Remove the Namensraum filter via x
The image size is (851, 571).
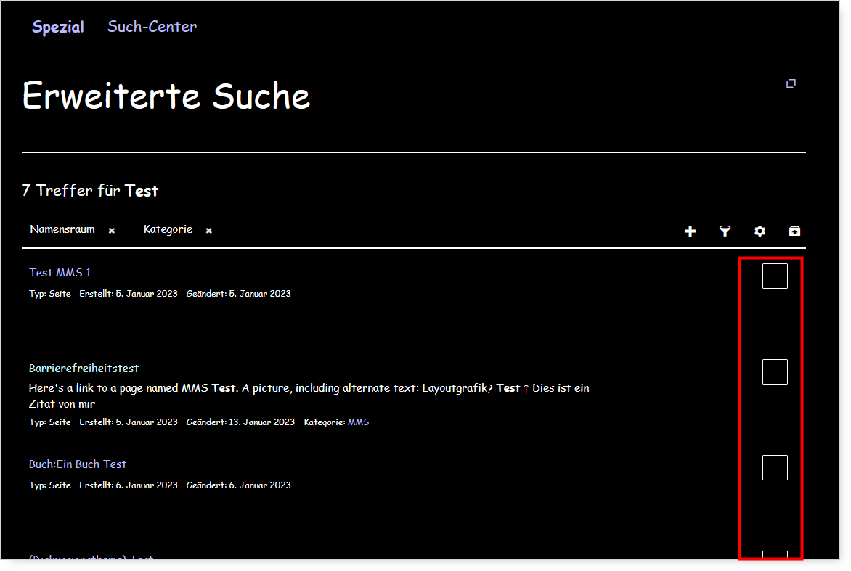(111, 231)
